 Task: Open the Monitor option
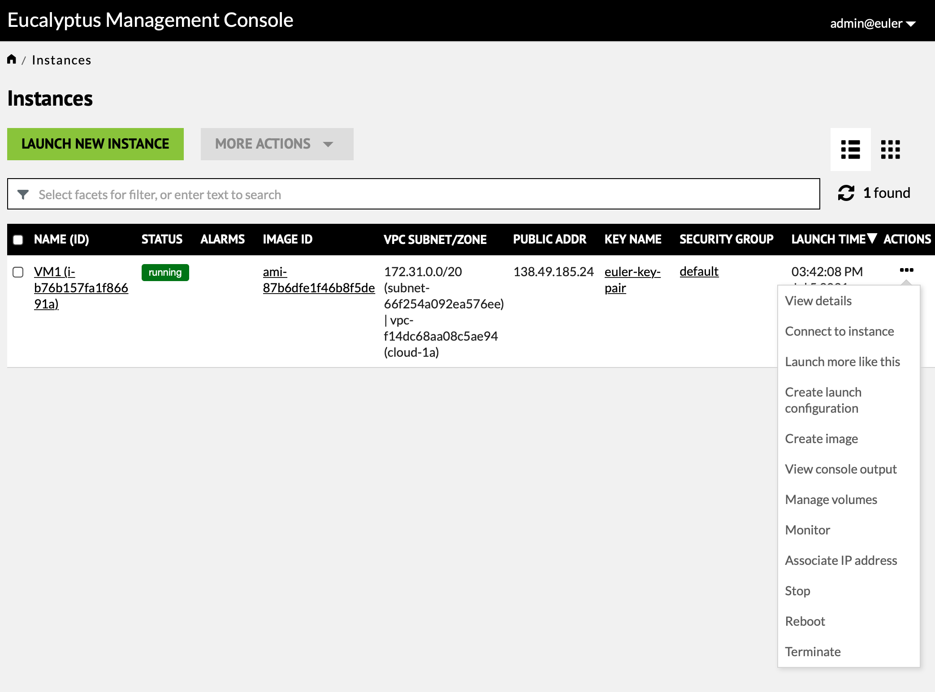coord(807,530)
